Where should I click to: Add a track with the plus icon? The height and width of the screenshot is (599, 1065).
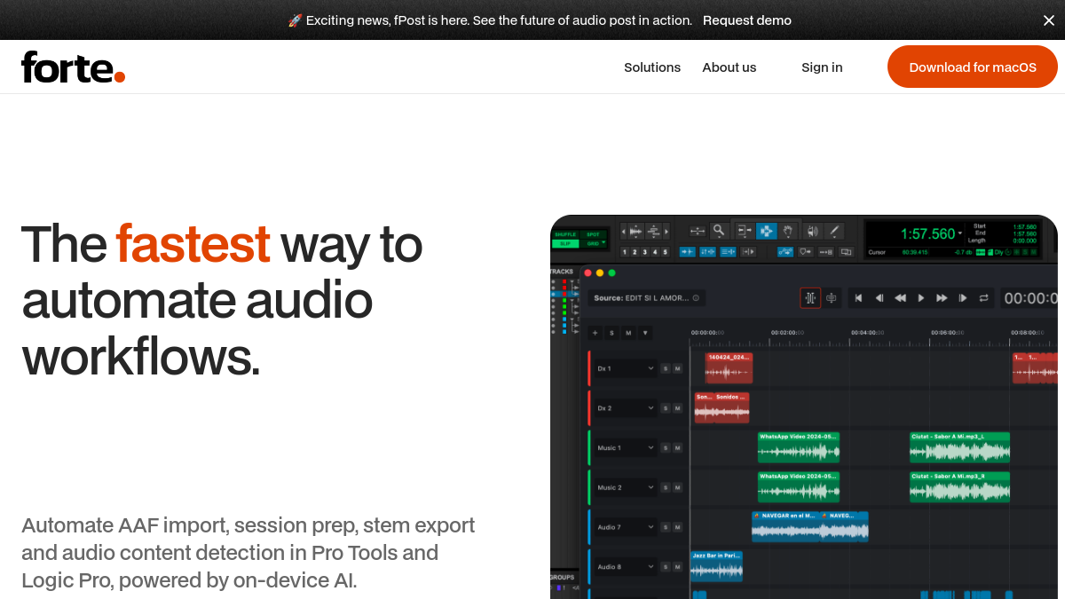[x=595, y=333]
